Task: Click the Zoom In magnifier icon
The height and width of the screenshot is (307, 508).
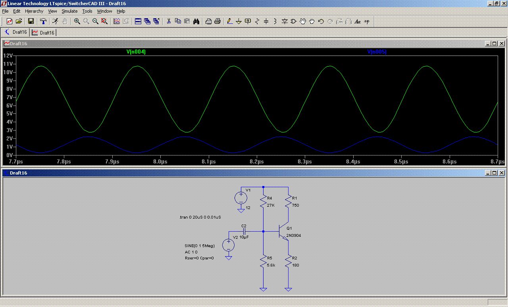Action: (x=77, y=21)
